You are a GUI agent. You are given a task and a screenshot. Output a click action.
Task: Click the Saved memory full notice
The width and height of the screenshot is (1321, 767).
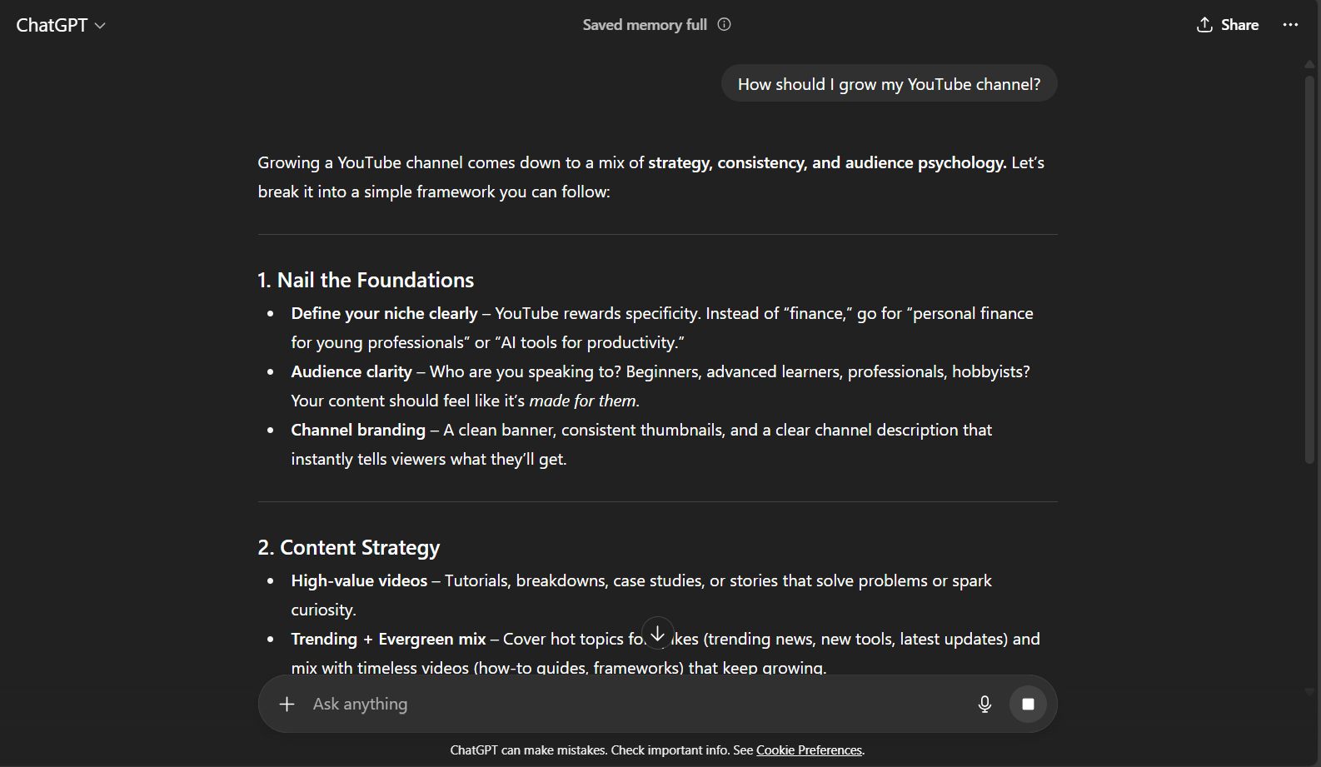pos(645,25)
